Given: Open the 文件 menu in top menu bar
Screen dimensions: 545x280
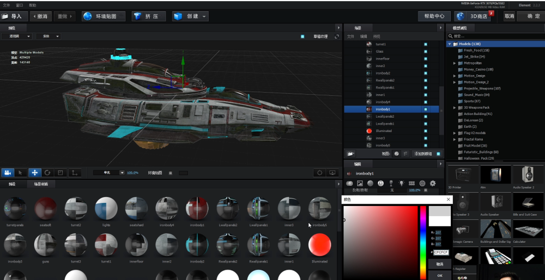Looking at the screenshot, I should 7,5.
